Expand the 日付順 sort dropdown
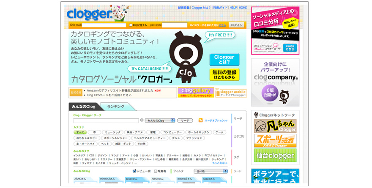 tap(211, 171)
